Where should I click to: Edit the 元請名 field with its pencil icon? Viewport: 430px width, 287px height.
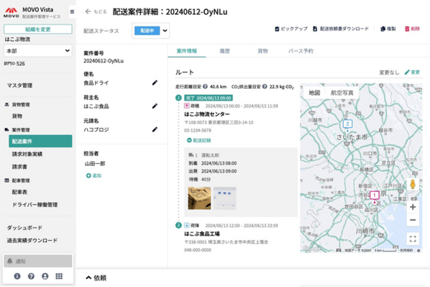coord(155,130)
